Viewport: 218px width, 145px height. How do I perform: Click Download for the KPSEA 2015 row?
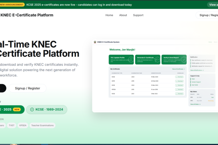(x=179, y=90)
